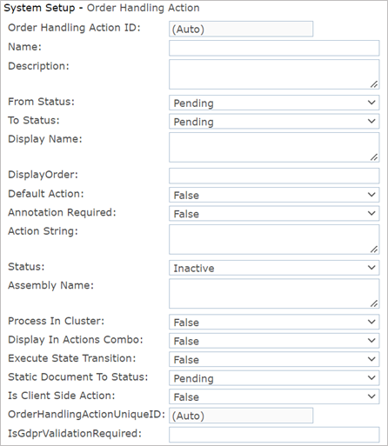Expand the Is Client Side Action dropdown
The height and width of the screenshot is (446, 388).
coord(274,396)
